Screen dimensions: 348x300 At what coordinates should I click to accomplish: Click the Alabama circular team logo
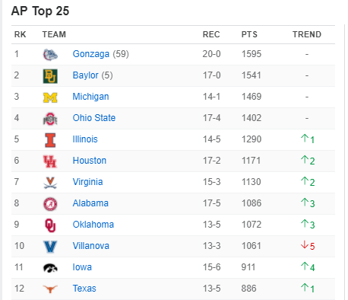tap(50, 204)
